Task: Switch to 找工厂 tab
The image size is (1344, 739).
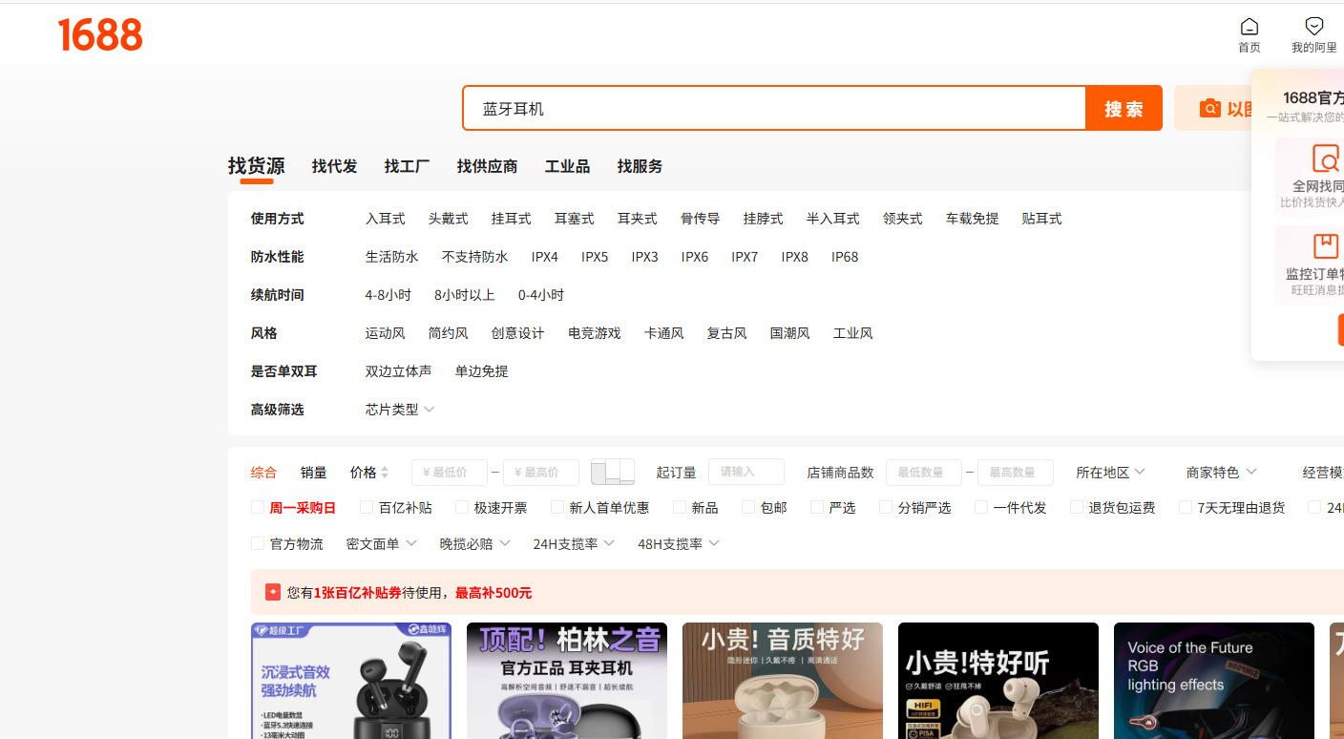Action: (x=407, y=166)
